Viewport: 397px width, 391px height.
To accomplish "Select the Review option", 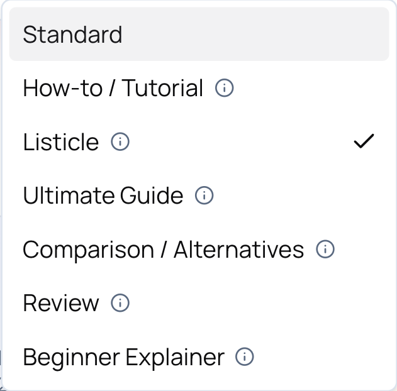I will coord(61,304).
